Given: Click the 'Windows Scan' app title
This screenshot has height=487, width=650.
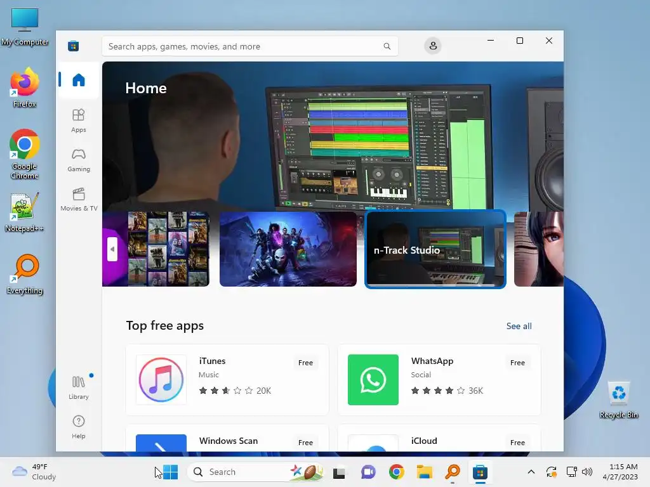Looking at the screenshot, I should coord(229,441).
